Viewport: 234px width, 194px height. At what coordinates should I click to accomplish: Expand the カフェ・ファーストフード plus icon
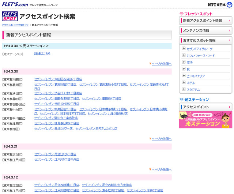184,55
